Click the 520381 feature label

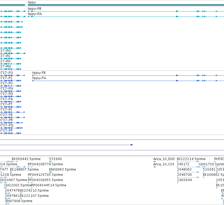209,170
